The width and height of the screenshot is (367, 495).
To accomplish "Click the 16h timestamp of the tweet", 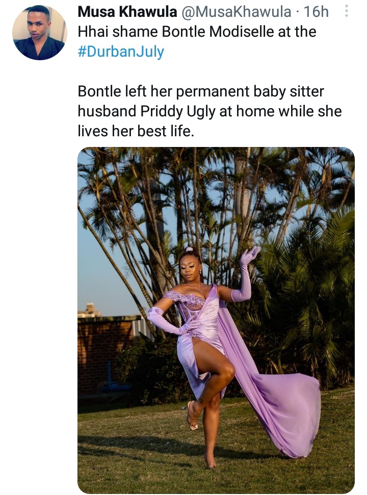I will [316, 12].
